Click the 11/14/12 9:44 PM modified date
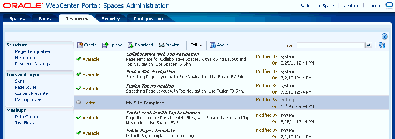Screen dimensions: 395x139 (x=297, y=106)
